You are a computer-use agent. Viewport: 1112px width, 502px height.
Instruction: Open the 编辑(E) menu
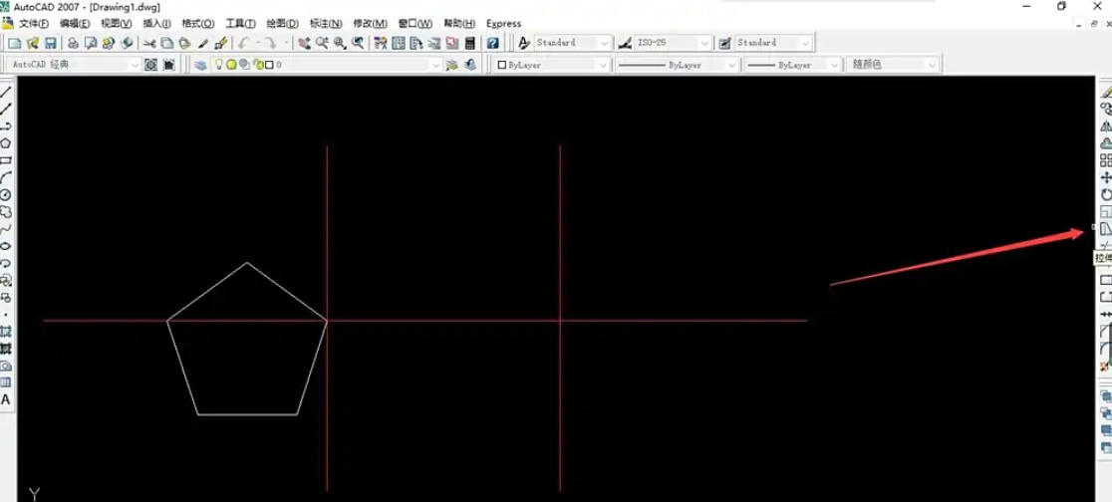[x=75, y=23]
